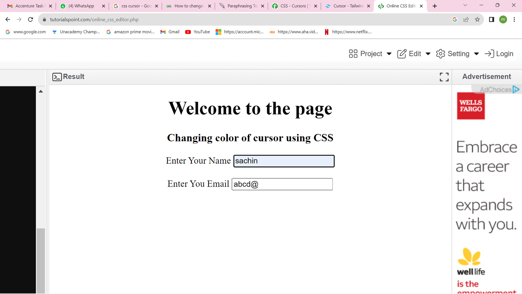Click the Enter Your Name input field
This screenshot has width=522, height=294.
click(x=283, y=161)
